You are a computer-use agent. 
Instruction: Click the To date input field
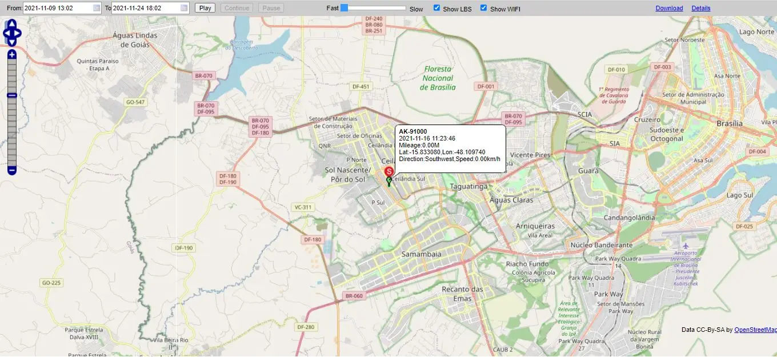(145, 8)
